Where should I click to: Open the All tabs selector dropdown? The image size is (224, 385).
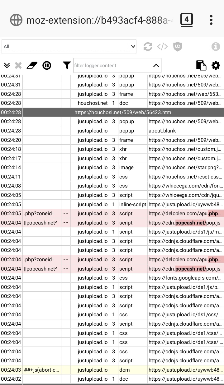click(x=69, y=46)
